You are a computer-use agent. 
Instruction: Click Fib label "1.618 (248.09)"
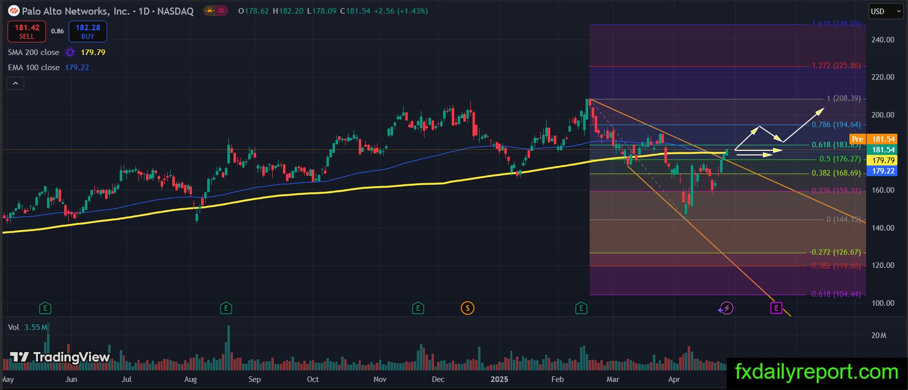coord(836,24)
